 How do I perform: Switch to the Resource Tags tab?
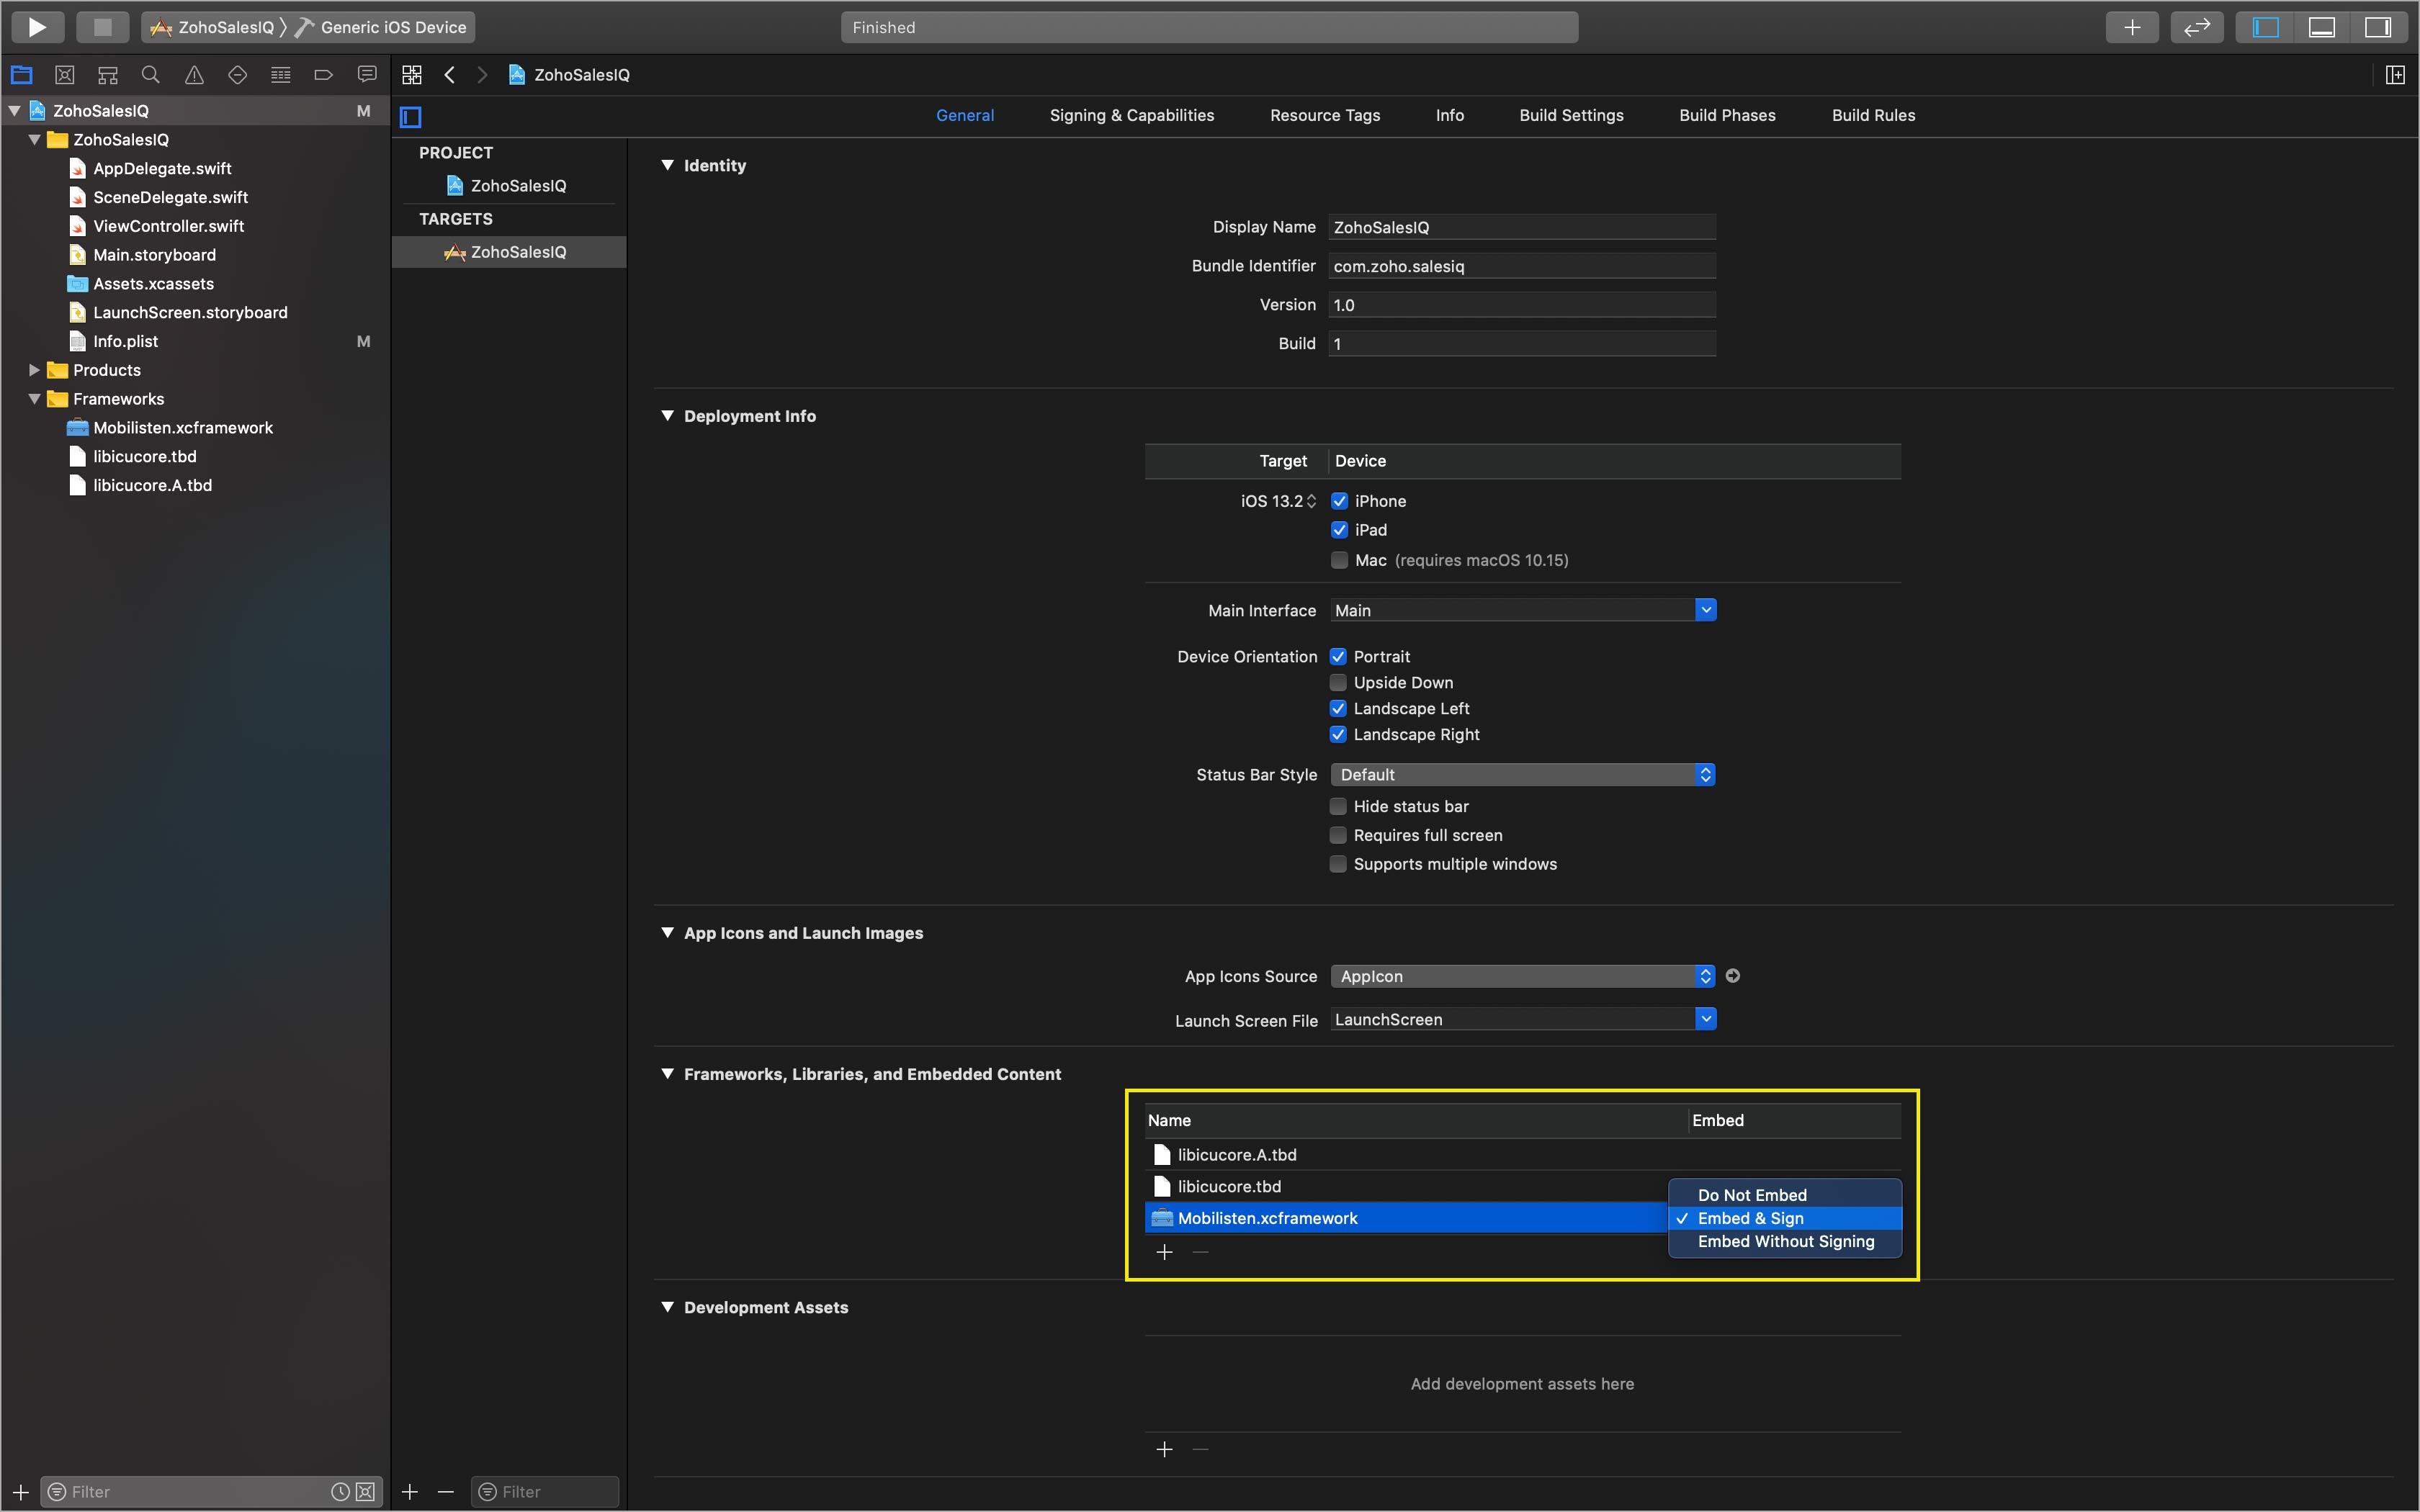pos(1325,115)
